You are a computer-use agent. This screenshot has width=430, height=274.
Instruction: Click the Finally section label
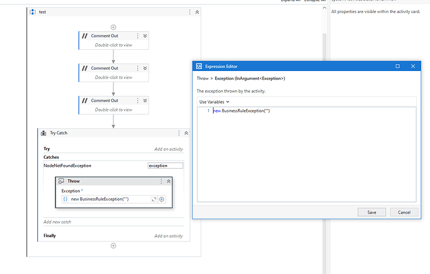point(50,235)
